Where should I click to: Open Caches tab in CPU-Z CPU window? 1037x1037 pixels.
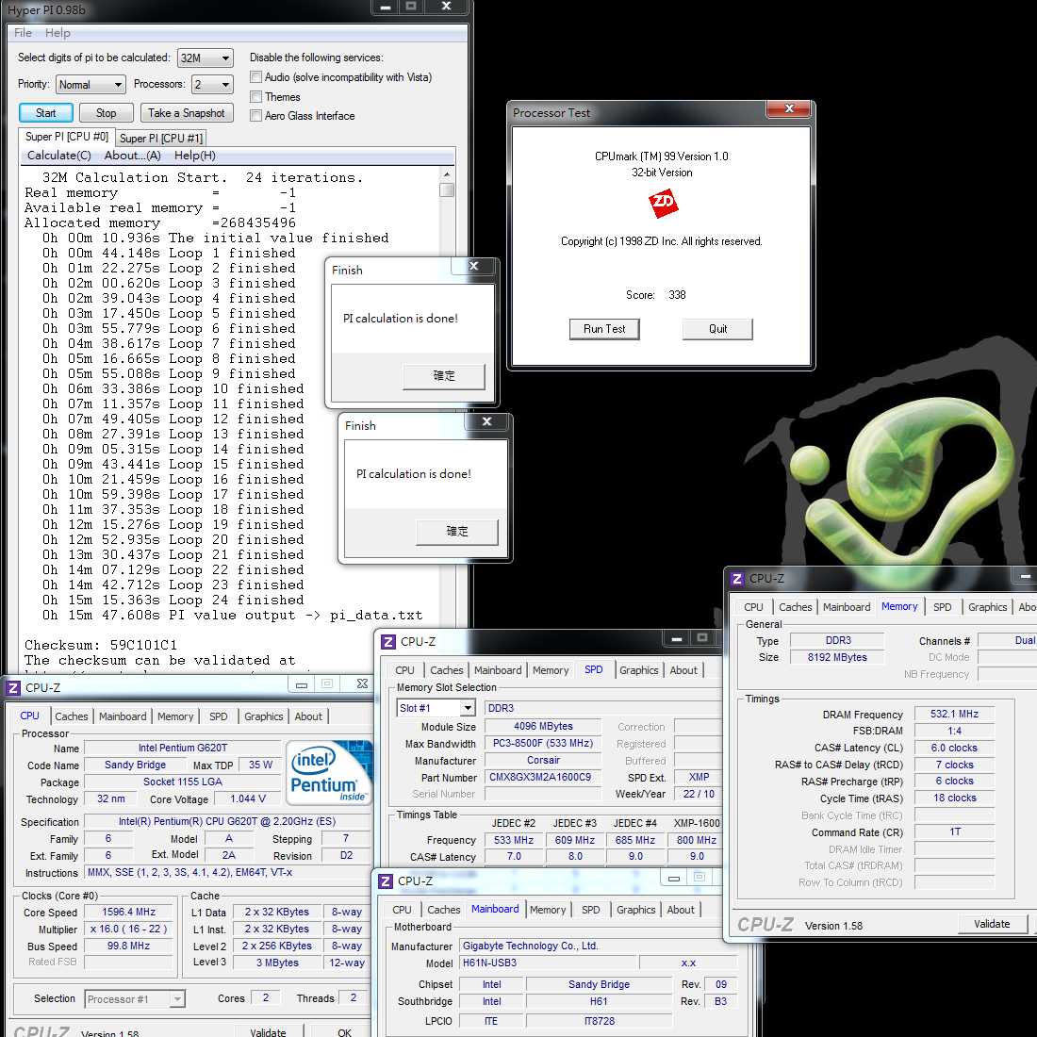click(72, 716)
